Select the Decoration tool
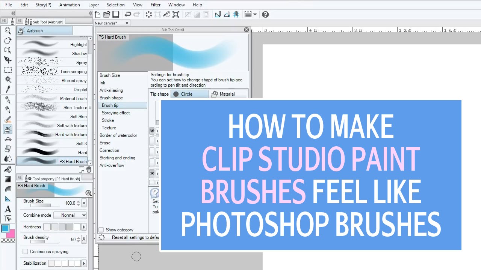Viewport: 481px width, 270px height. click(x=8, y=139)
